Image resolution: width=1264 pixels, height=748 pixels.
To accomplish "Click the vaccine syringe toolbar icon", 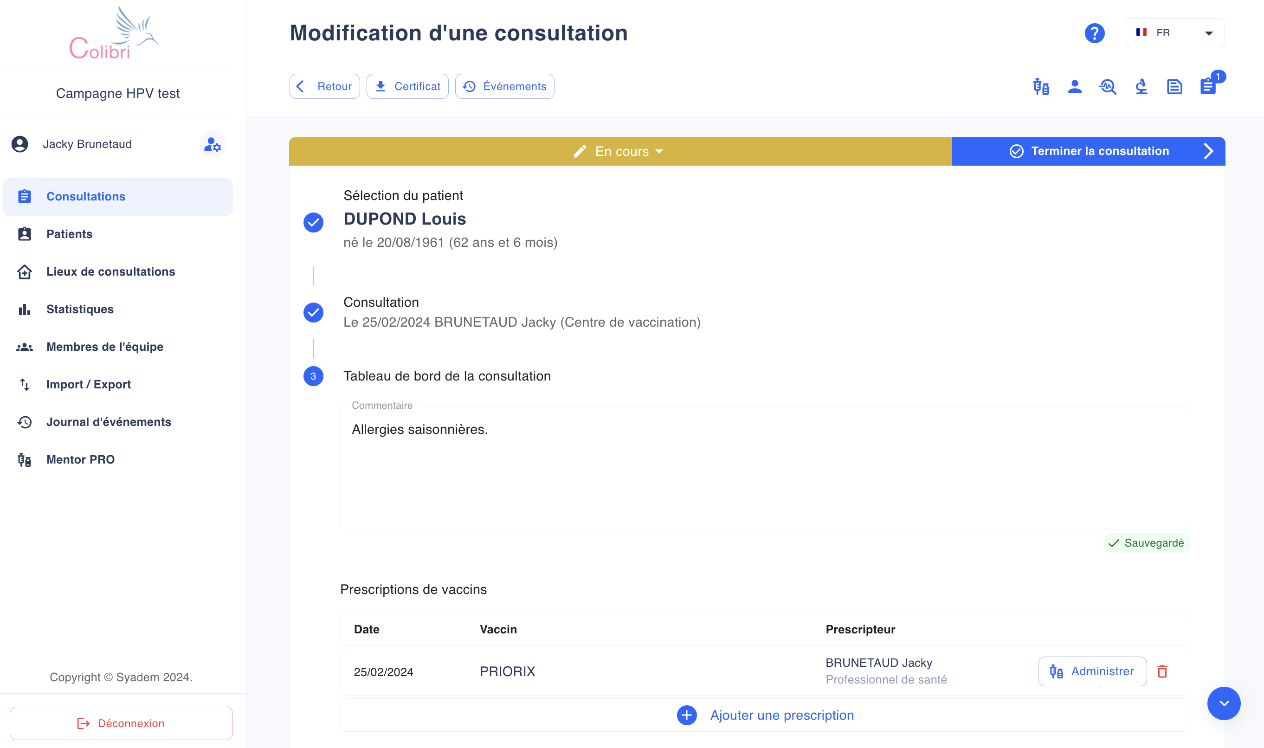I will [x=1041, y=87].
